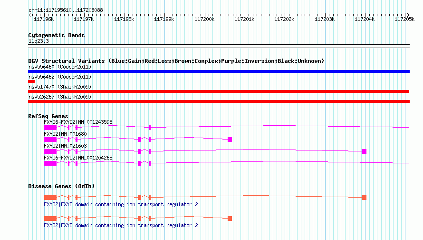Click the nsv517470 (Shaikh2009) label
Screen dimensions: 423x240
[x=60, y=87]
